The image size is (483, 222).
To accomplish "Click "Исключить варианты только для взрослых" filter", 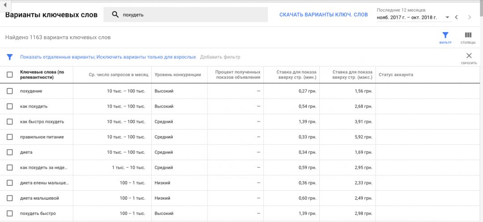I will 146,57.
